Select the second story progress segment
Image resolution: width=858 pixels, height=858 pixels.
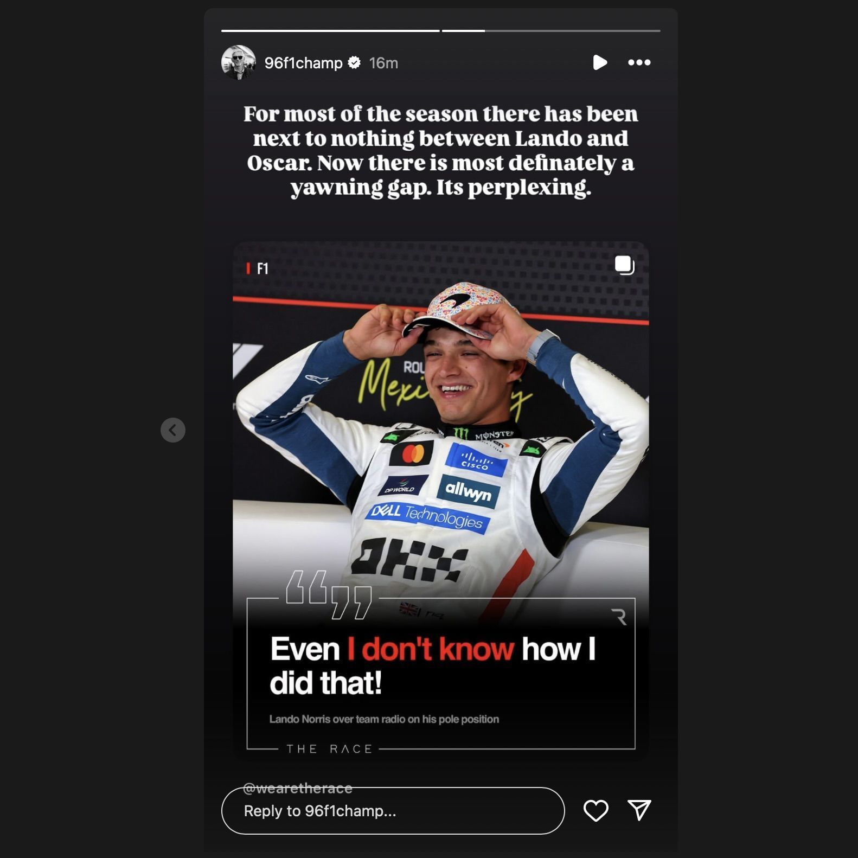point(551,31)
